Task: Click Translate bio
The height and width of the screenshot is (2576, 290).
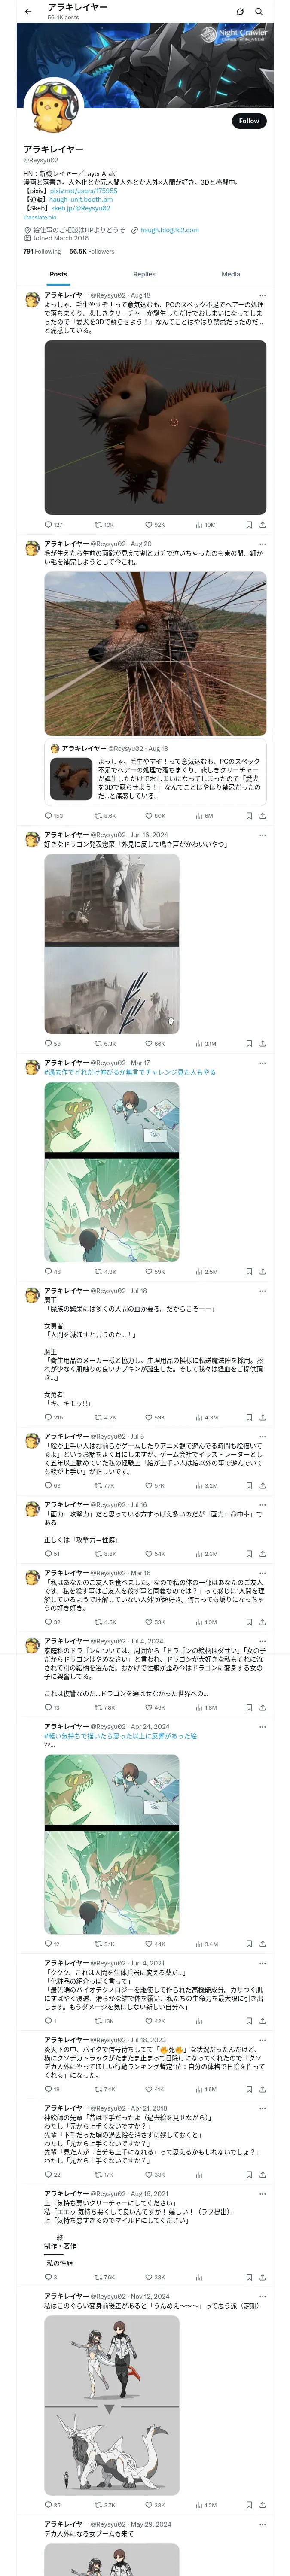Action: click(40, 217)
